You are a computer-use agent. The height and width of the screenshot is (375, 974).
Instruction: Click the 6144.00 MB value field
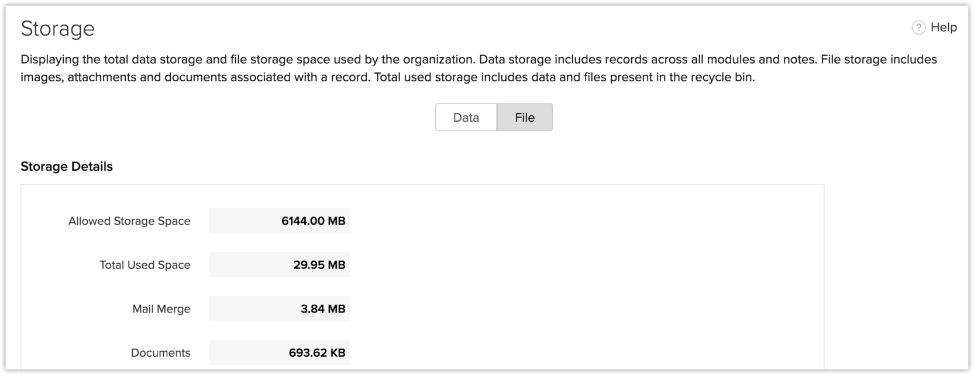tap(280, 221)
